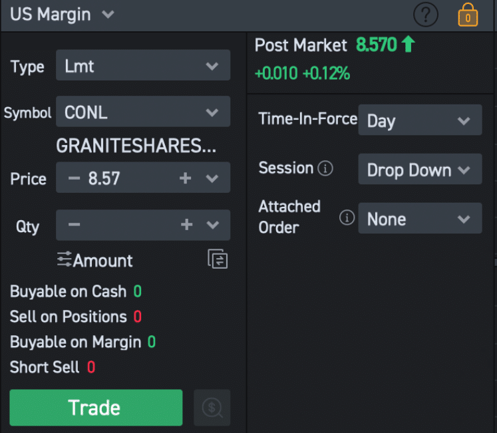The height and width of the screenshot is (433, 497).
Task: Decrease quantity with the minus button
Action: [74, 225]
